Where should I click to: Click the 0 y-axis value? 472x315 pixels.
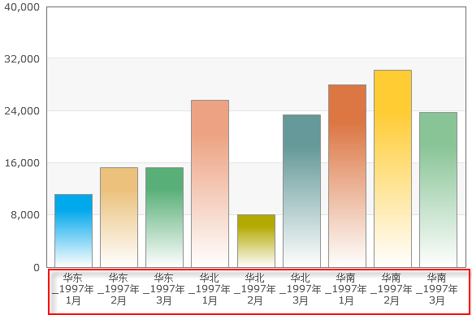[37, 267]
